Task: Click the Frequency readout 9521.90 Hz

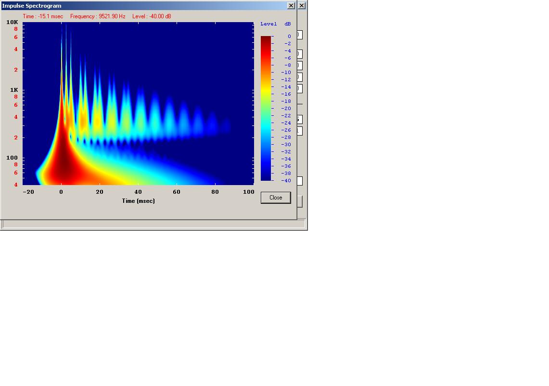Action: coord(98,16)
